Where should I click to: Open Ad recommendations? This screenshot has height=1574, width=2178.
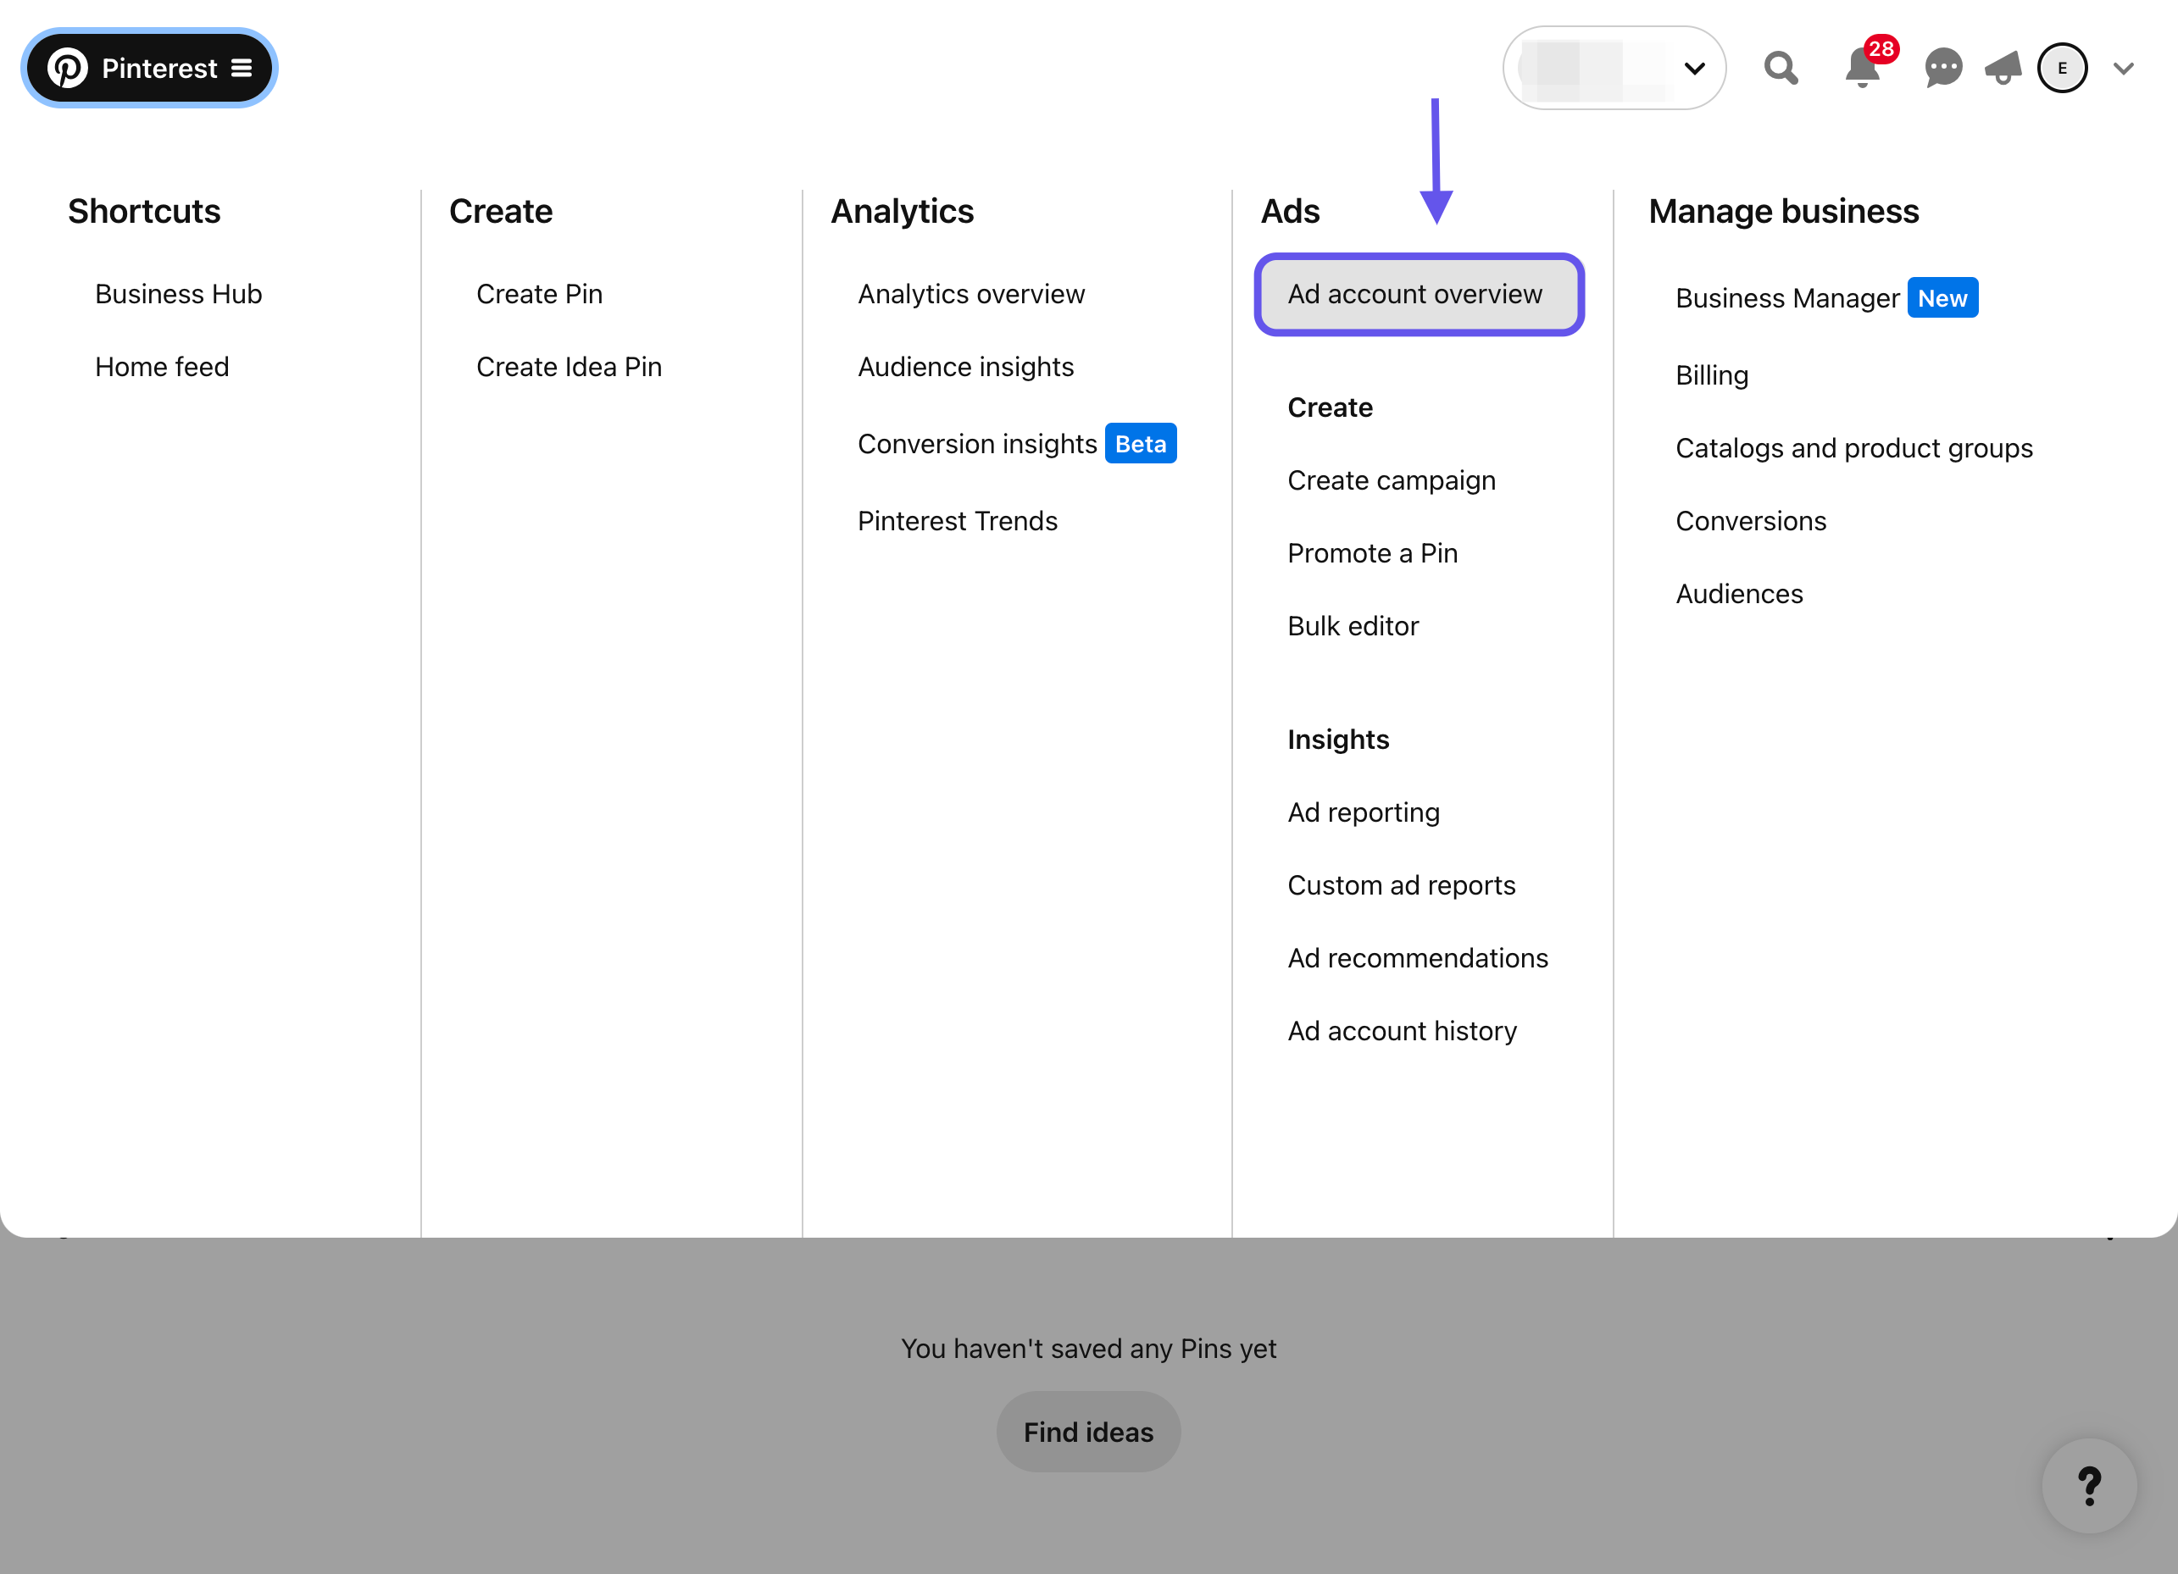pyautogui.click(x=1418, y=958)
